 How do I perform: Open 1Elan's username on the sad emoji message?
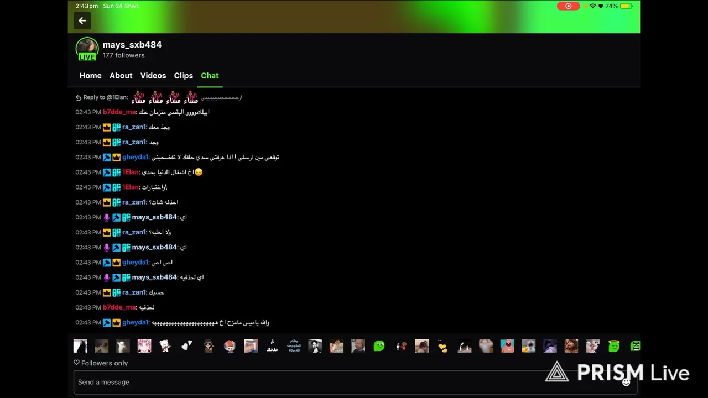coord(131,172)
